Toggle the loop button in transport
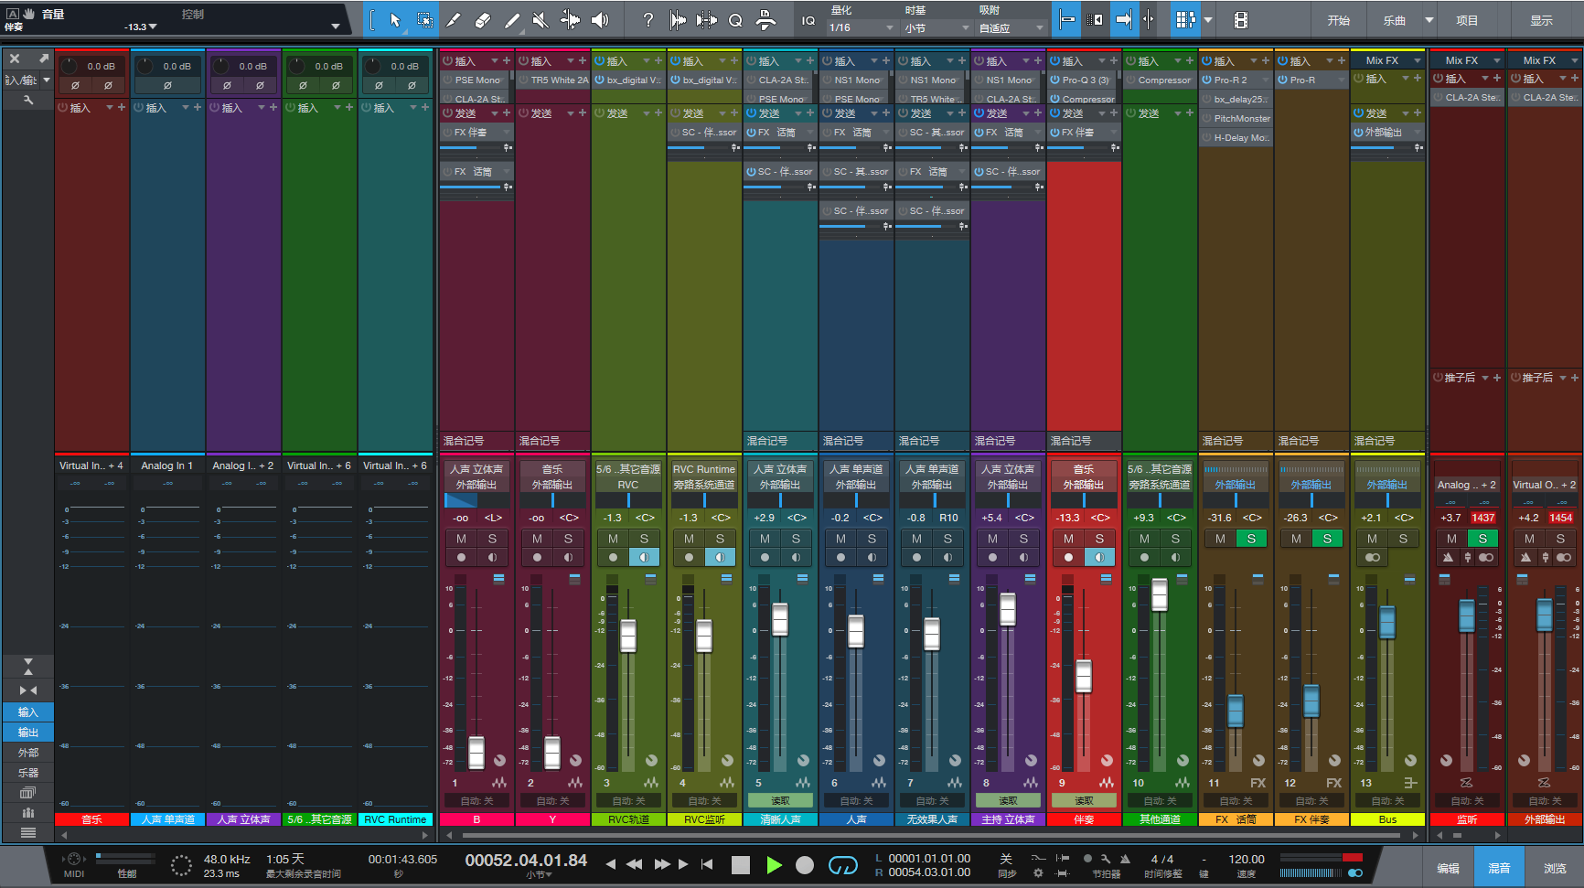 (x=842, y=865)
